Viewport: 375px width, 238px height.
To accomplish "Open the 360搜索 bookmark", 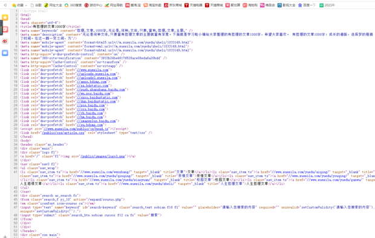I will (73, 5).
